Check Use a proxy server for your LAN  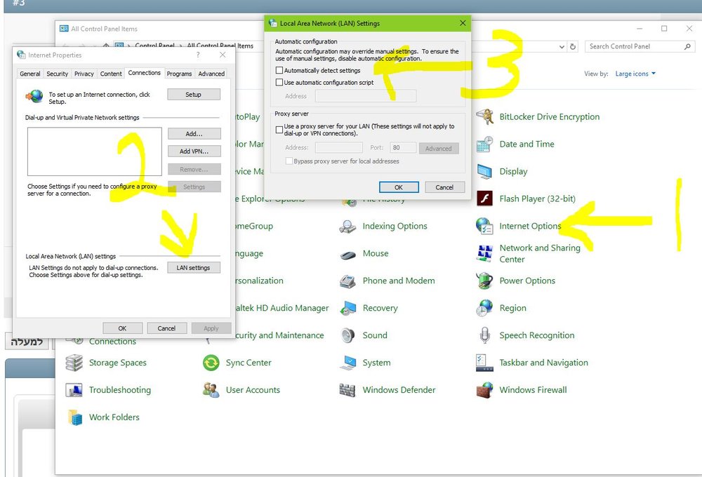279,129
